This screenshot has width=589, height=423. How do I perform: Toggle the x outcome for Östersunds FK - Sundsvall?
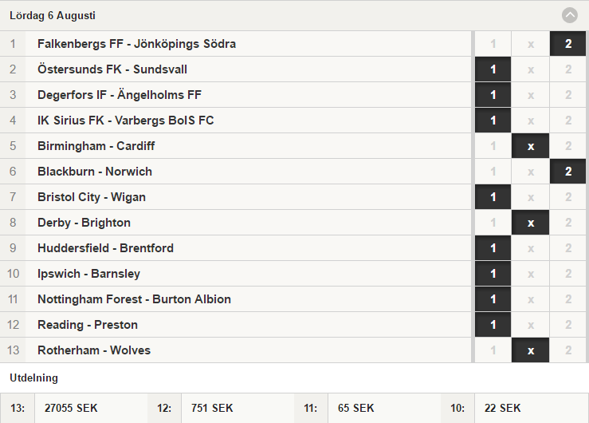[530, 69]
